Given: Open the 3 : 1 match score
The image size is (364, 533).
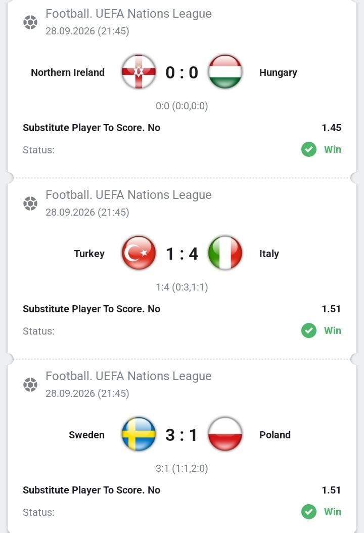Looking at the screenshot, I should (x=181, y=435).
